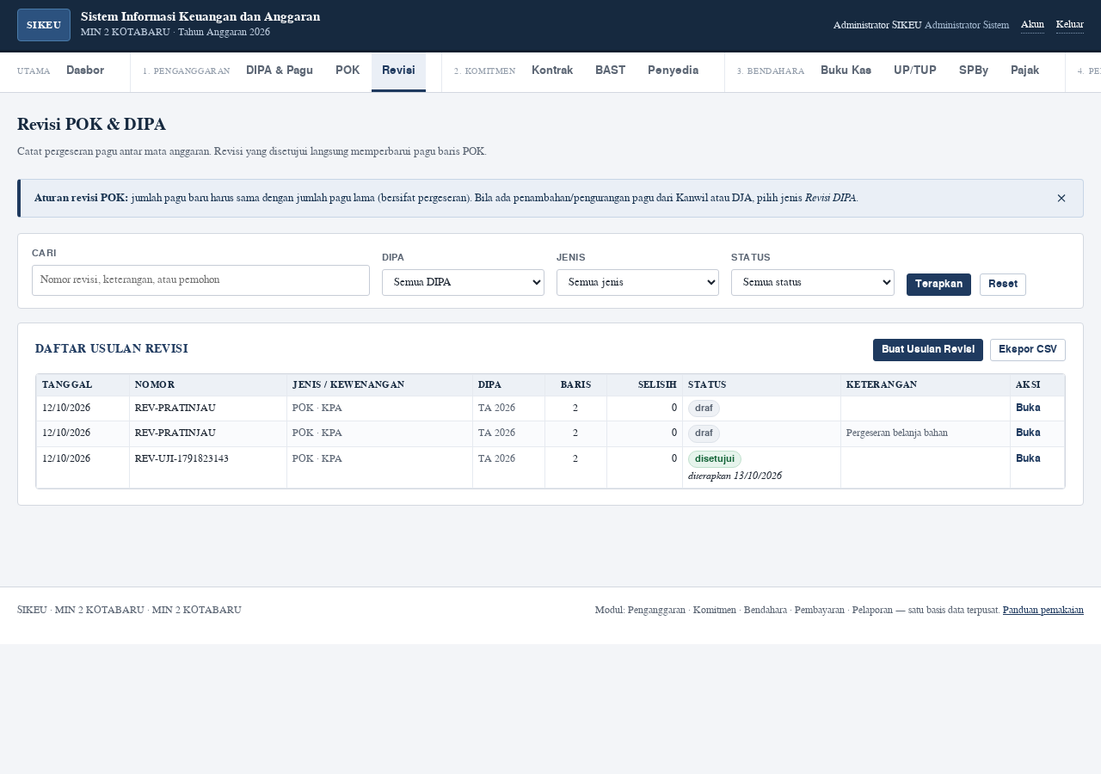
Task: Open the Panduan pemakaian link
Action: 1043,610
